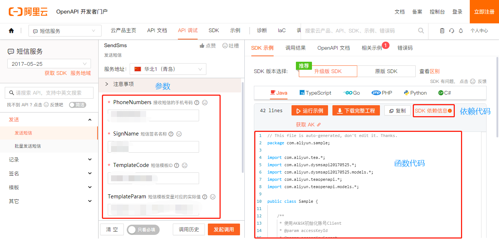The width and height of the screenshot is (499, 240).
Task: Open the 华北1（青岛） service address dropdown
Action: coord(168,69)
